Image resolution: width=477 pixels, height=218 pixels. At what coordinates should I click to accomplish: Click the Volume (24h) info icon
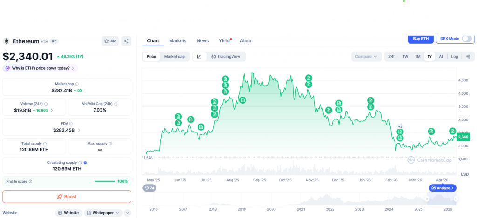46,104
